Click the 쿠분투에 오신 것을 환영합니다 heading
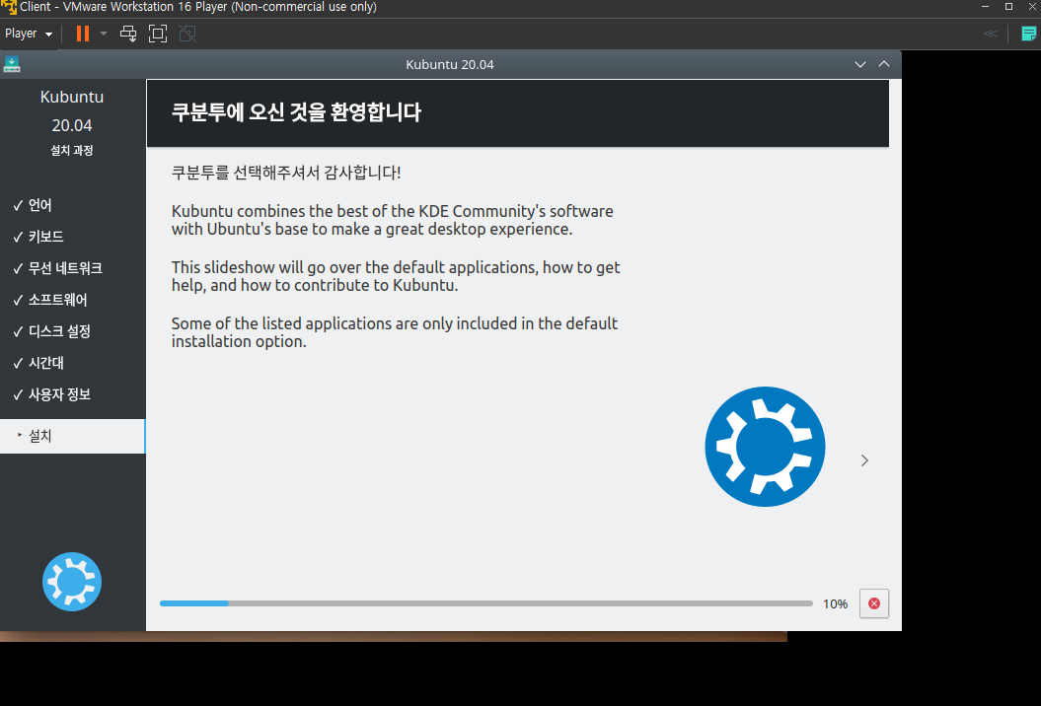The height and width of the screenshot is (706, 1041). tap(296, 112)
